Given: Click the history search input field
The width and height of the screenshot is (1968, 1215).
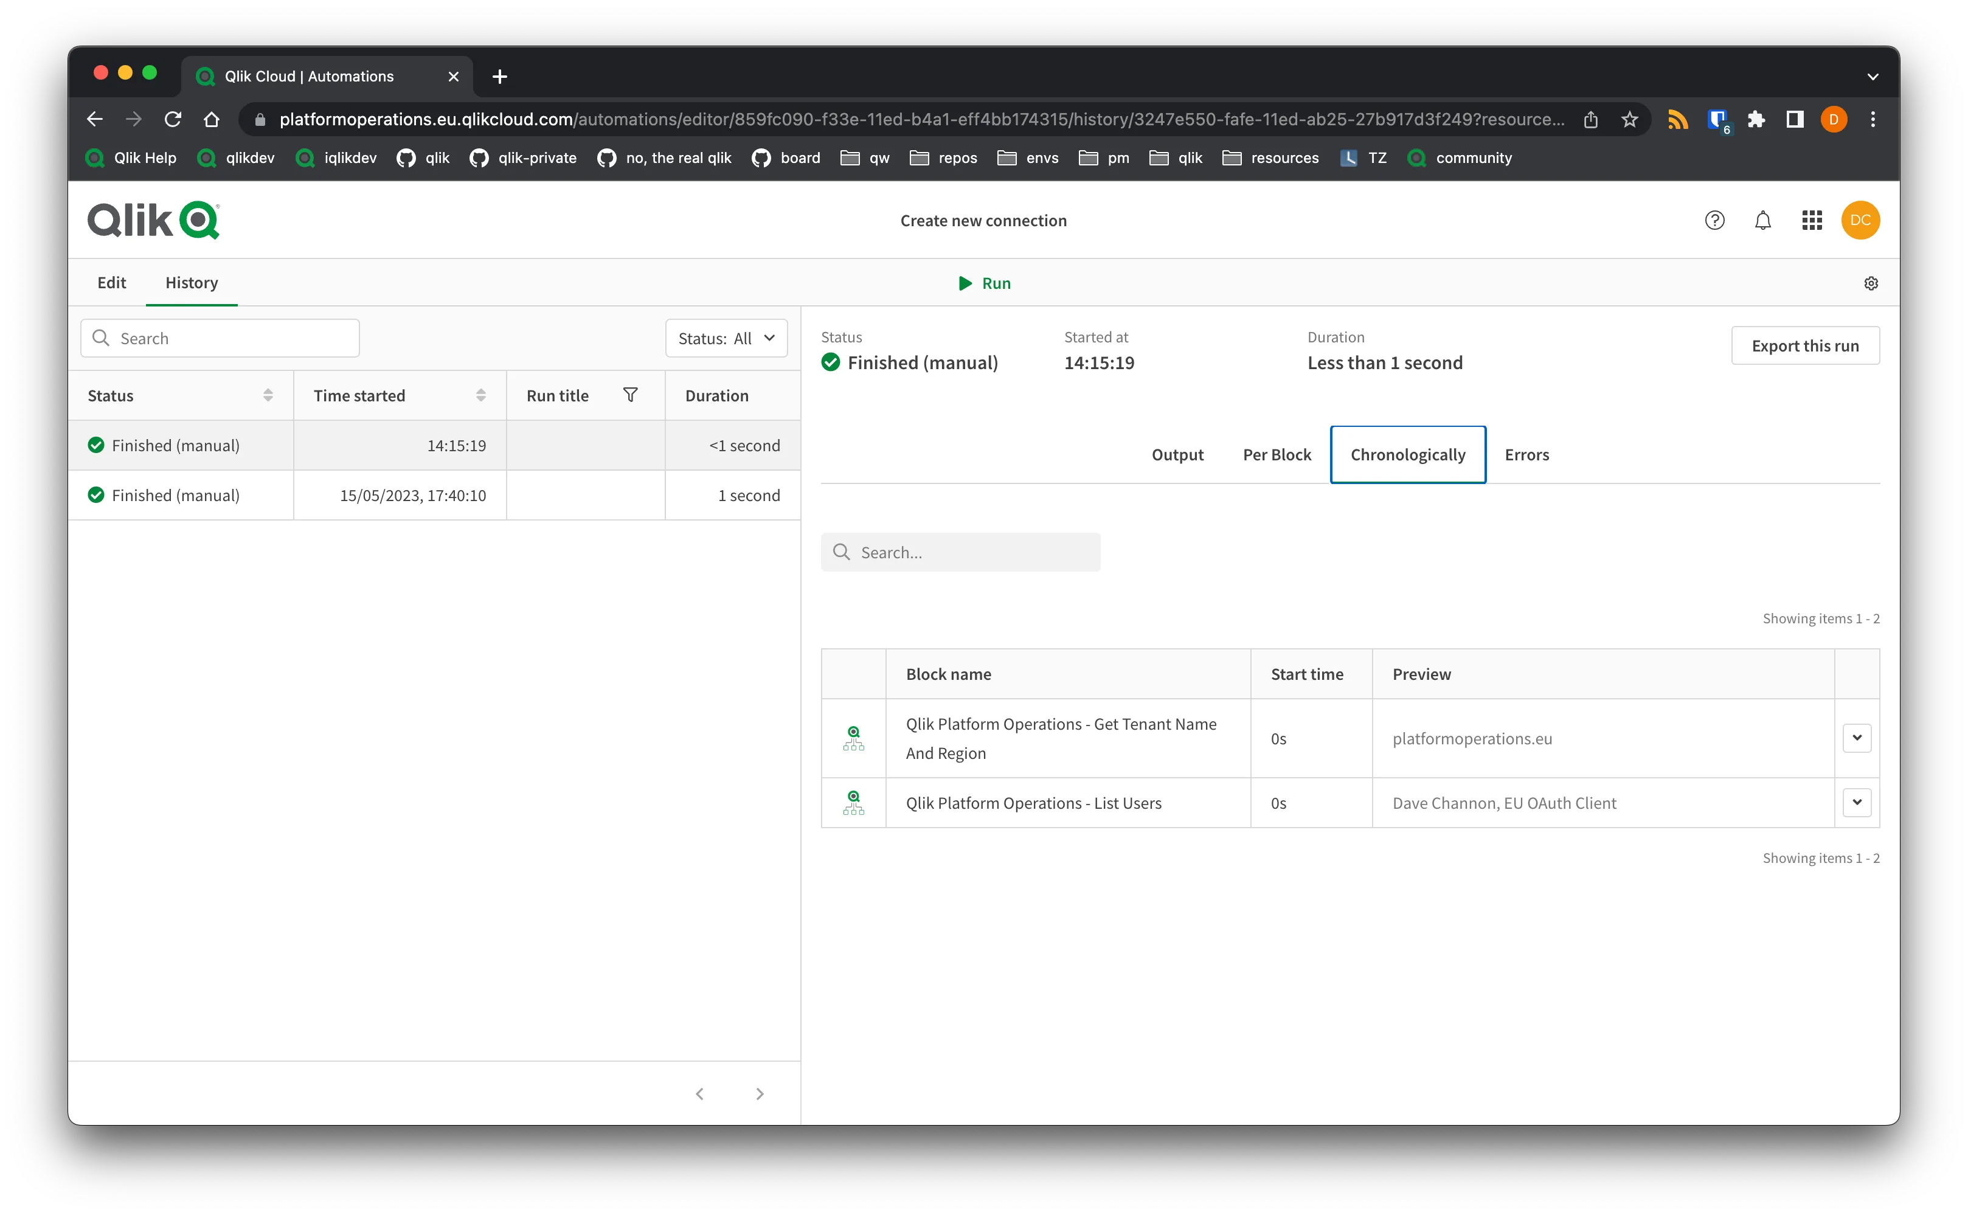Looking at the screenshot, I should pyautogui.click(x=220, y=337).
